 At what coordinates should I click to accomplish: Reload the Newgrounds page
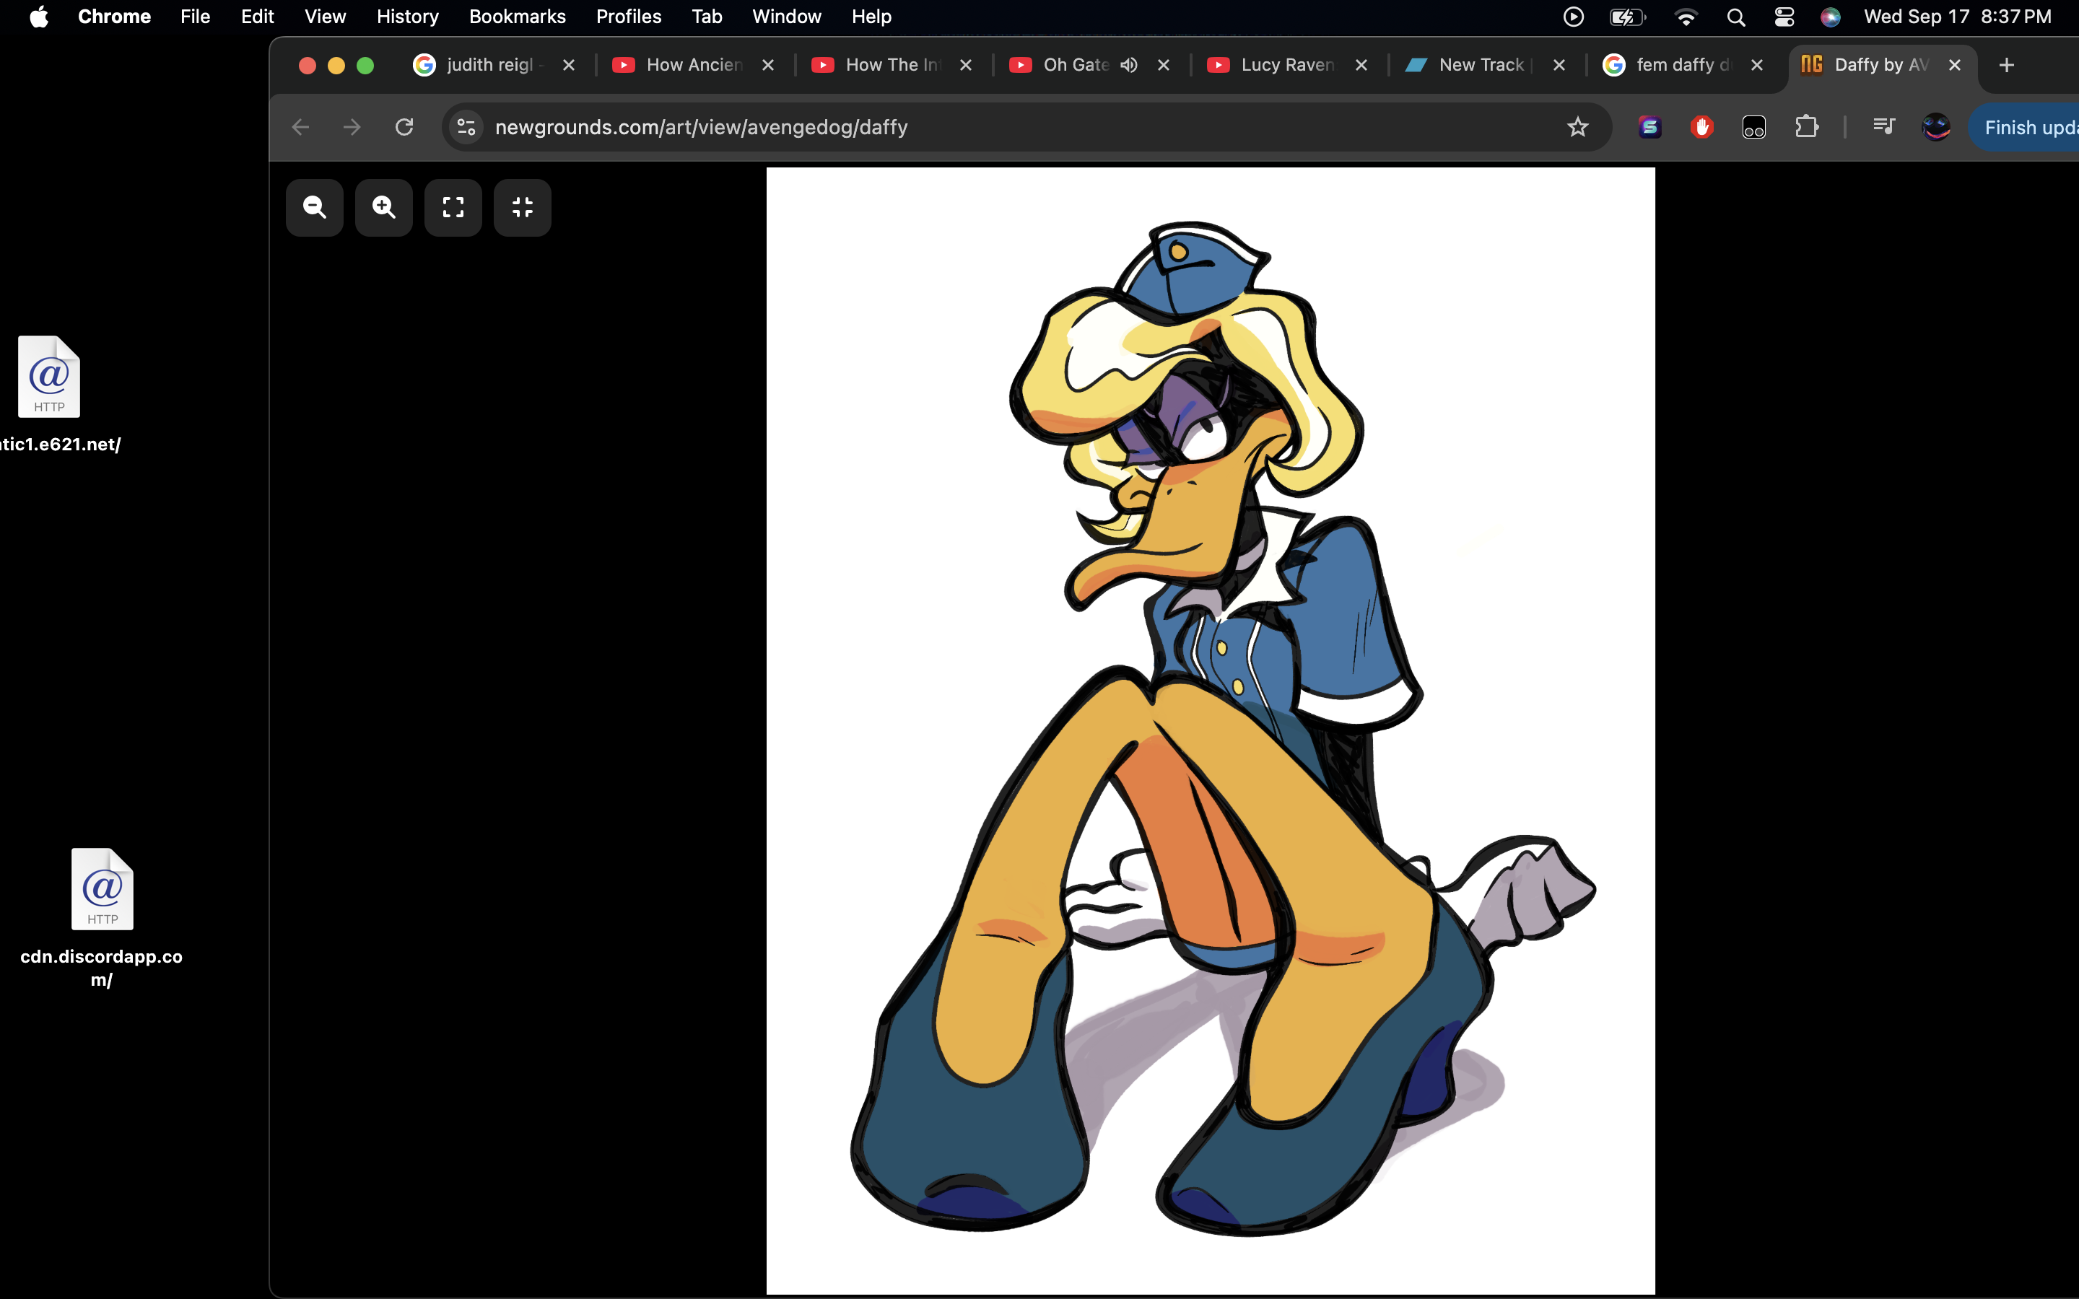click(404, 127)
